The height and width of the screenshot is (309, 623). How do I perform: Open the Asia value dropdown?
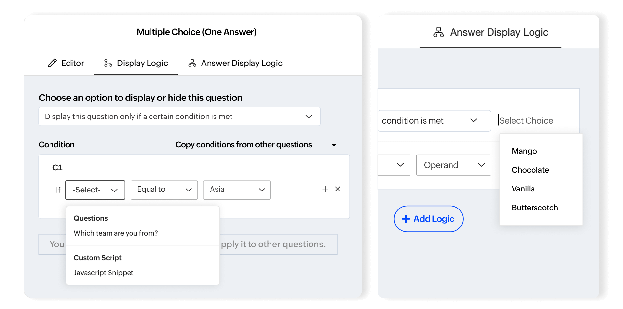click(x=236, y=190)
